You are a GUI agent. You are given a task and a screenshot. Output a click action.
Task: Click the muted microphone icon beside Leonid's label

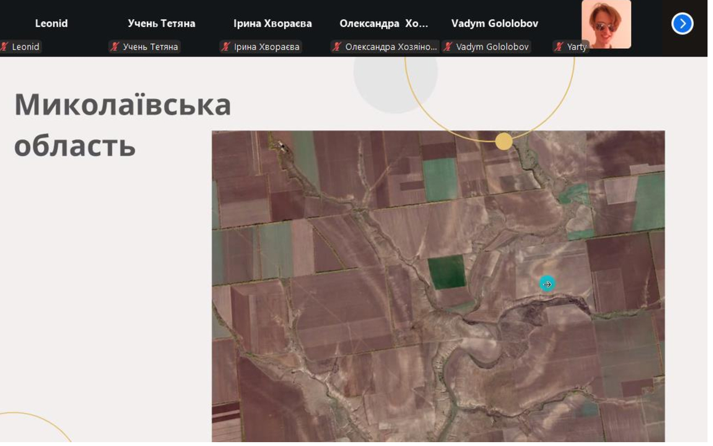pyautogui.click(x=5, y=47)
